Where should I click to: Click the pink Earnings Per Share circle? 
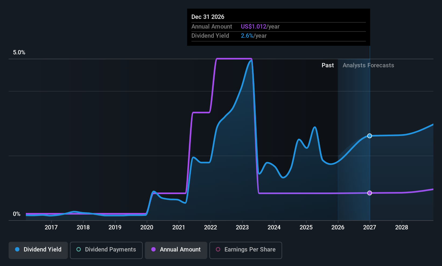[218, 249]
